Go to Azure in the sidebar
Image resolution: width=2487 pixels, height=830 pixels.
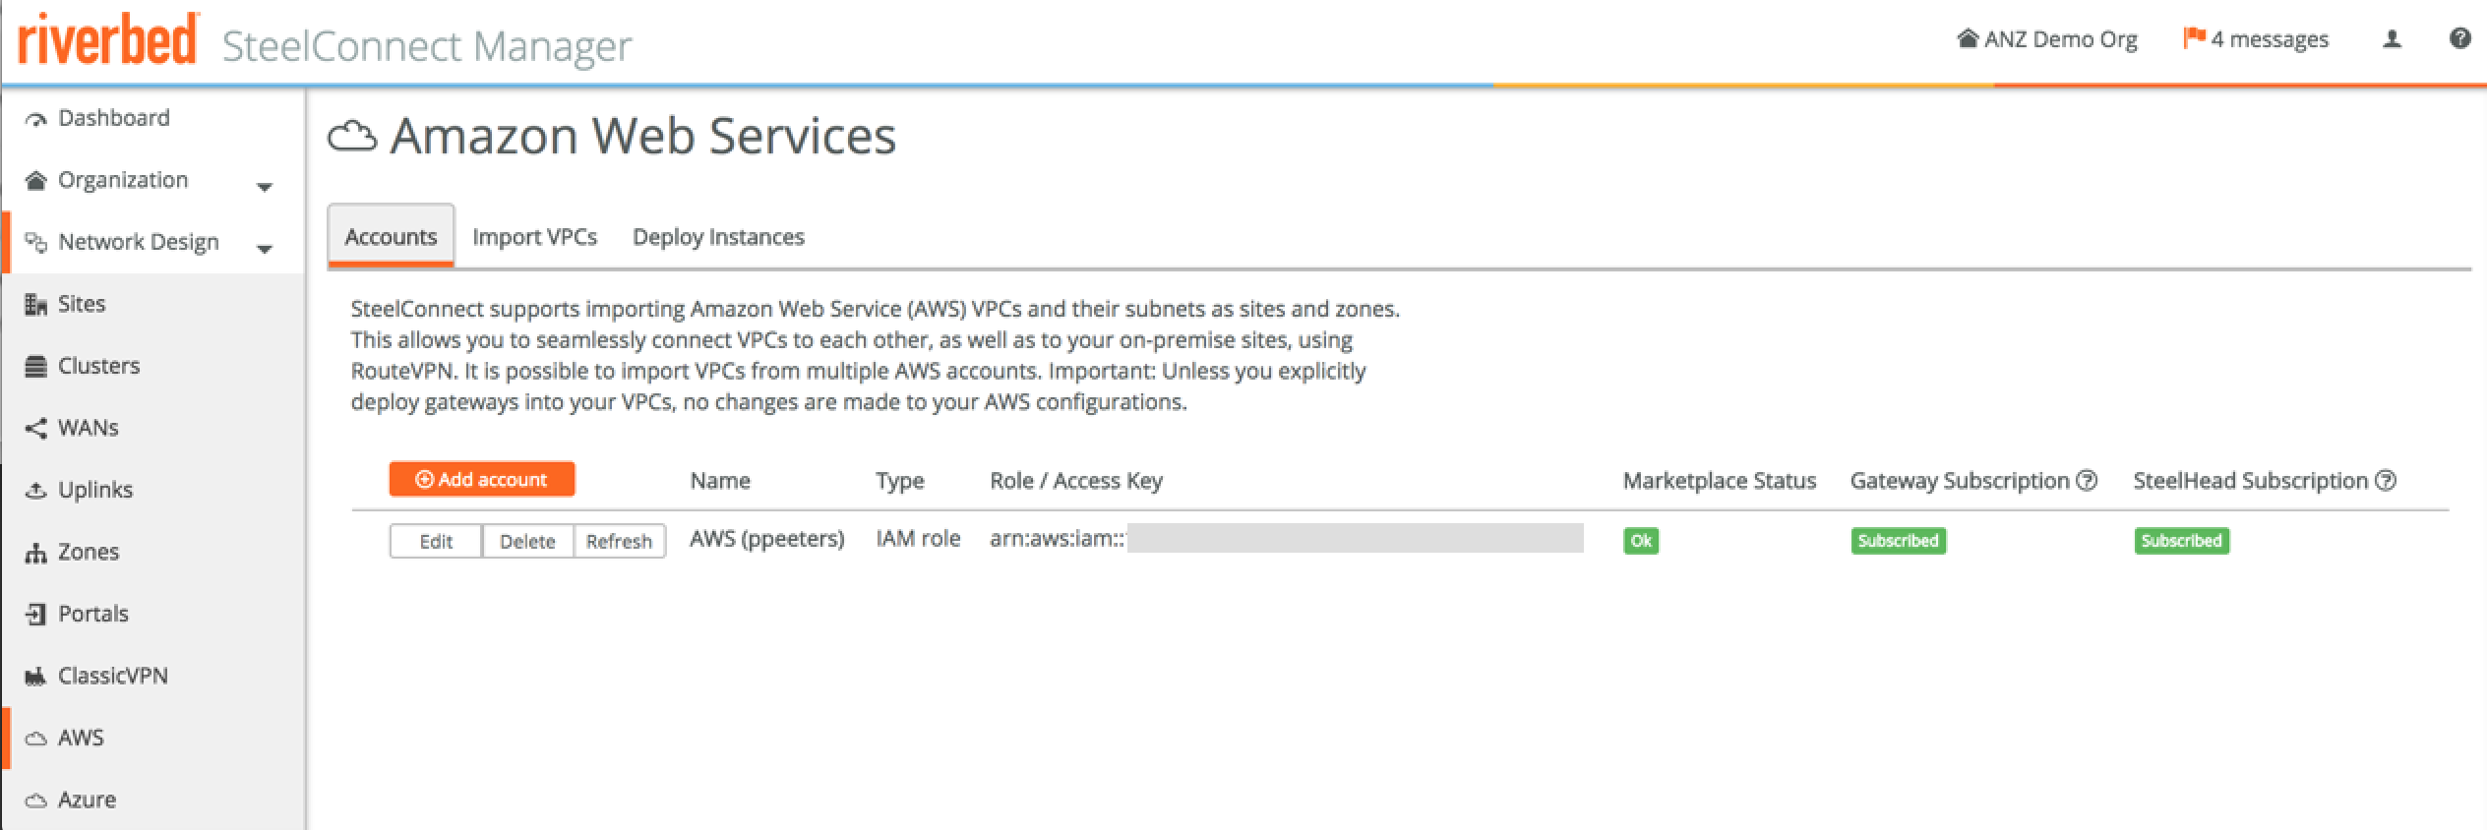click(x=87, y=800)
